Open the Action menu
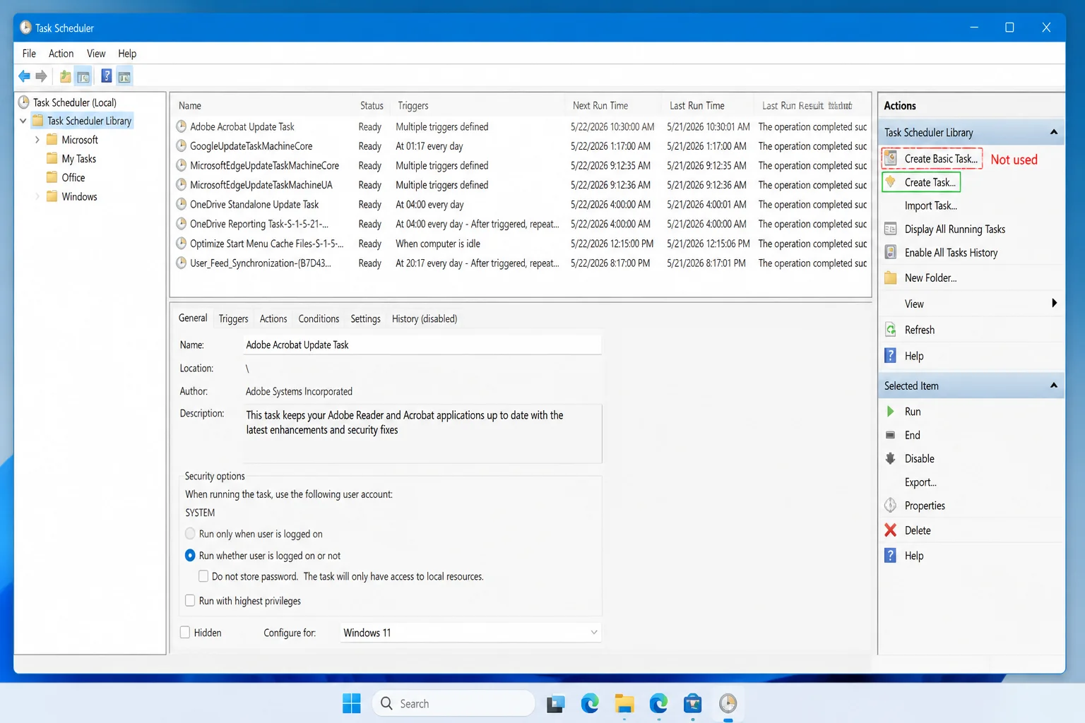The width and height of the screenshot is (1085, 723). click(61, 54)
